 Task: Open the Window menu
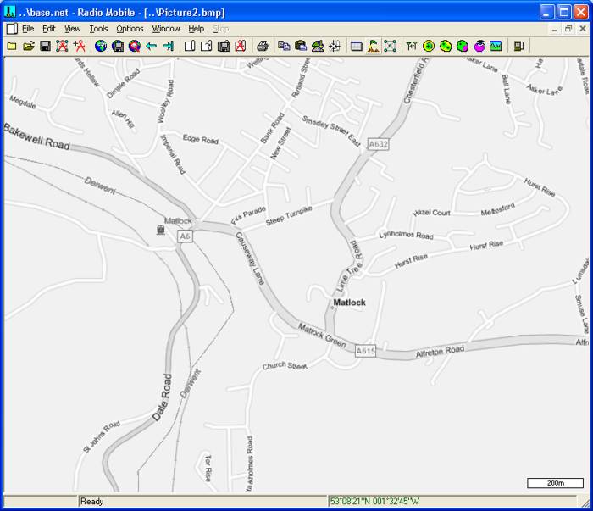click(166, 29)
